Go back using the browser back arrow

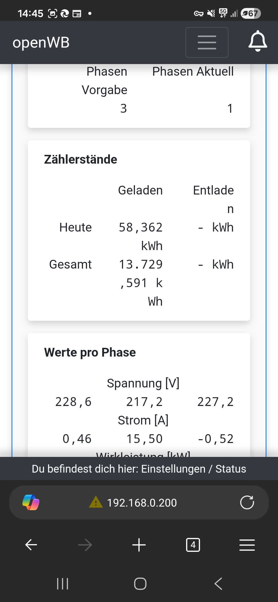pyautogui.click(x=31, y=545)
